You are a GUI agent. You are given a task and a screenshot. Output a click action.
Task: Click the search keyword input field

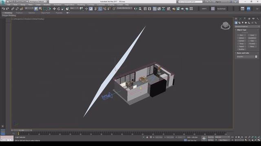[x=190, y=2]
